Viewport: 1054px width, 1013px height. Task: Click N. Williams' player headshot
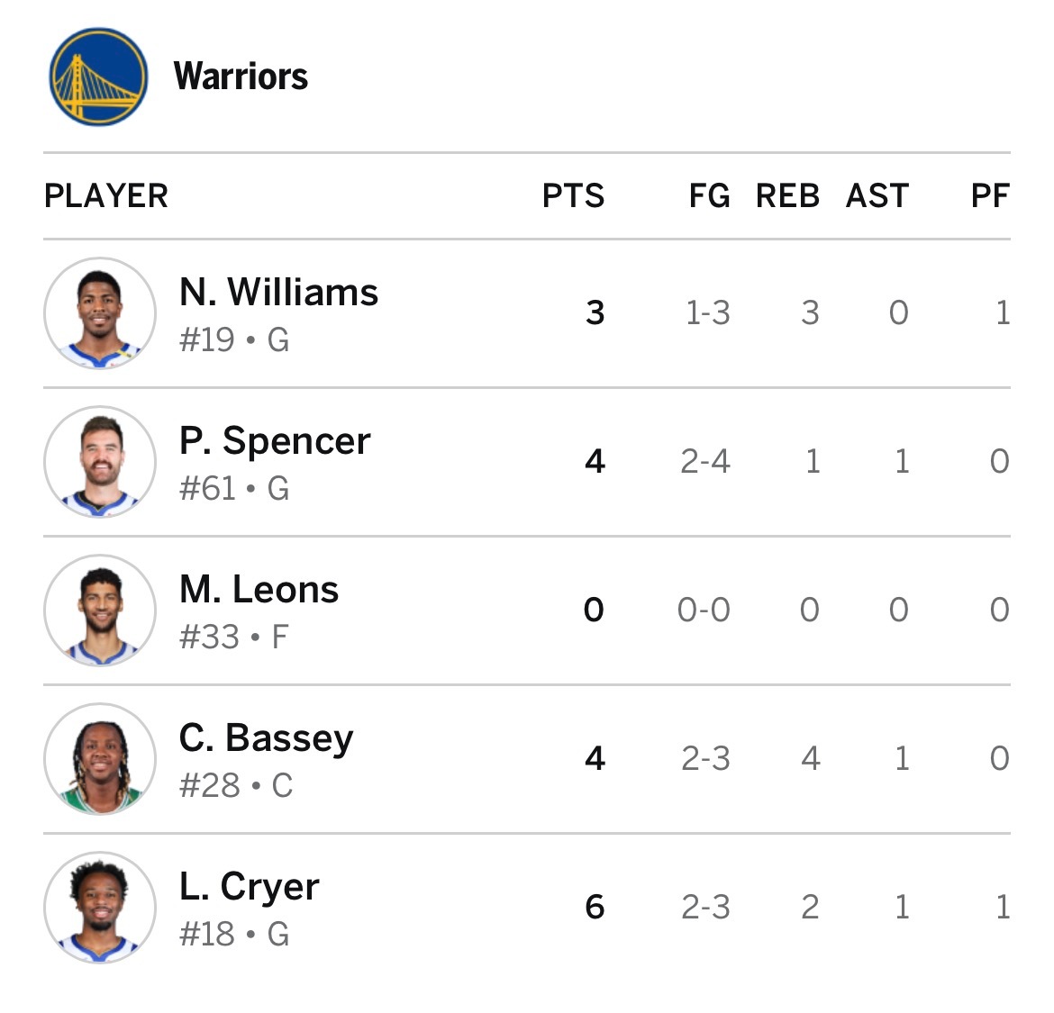click(100, 313)
